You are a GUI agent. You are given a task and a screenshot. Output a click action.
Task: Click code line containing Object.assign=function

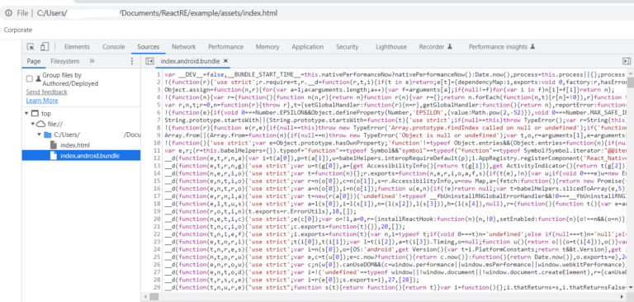pos(390,90)
